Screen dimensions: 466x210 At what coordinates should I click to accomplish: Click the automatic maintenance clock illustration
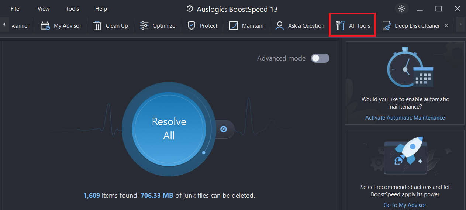pos(410,67)
